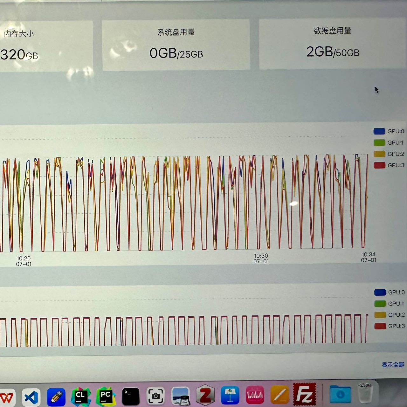
Task: Click the 10:34 07-01 time axis label
Action: click(x=369, y=257)
